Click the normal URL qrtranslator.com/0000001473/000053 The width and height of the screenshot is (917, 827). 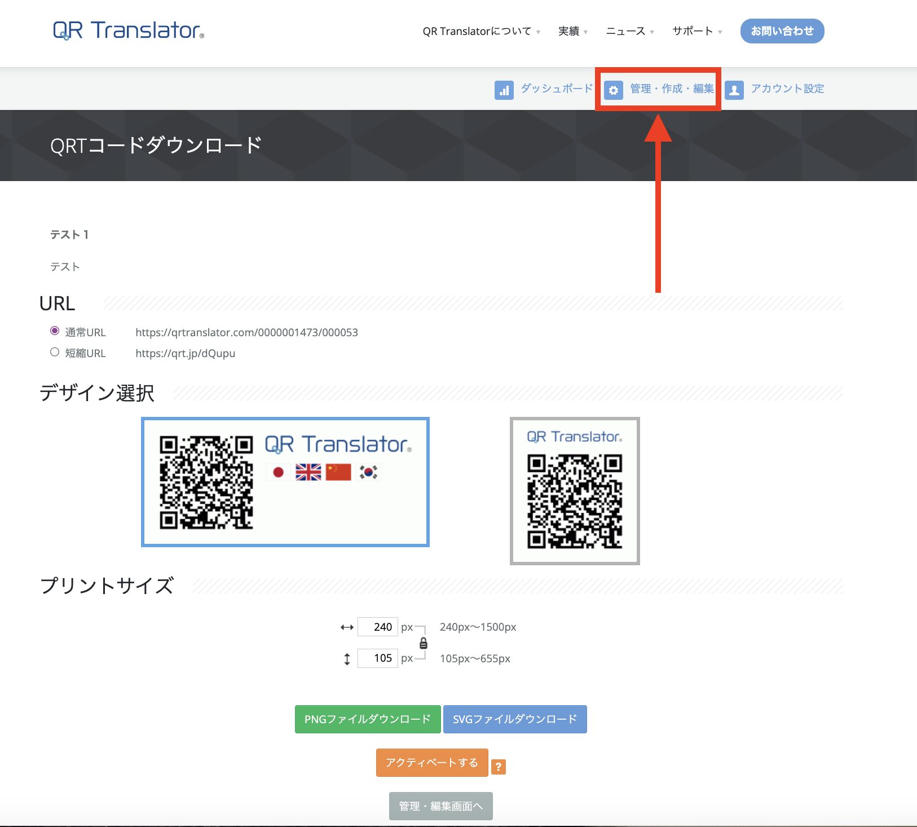click(246, 332)
